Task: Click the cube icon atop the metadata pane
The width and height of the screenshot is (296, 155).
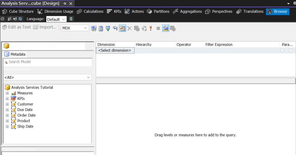Action: point(6,46)
